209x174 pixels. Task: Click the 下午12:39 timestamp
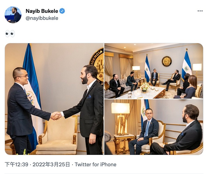tap(16, 164)
